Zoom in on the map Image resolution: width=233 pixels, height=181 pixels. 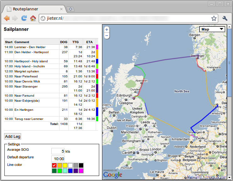pyautogui.click(x=107, y=30)
